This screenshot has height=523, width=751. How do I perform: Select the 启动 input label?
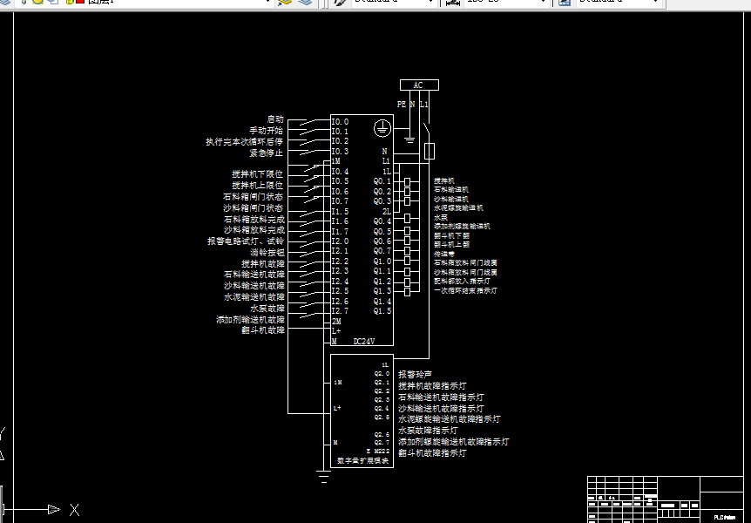tap(275, 119)
